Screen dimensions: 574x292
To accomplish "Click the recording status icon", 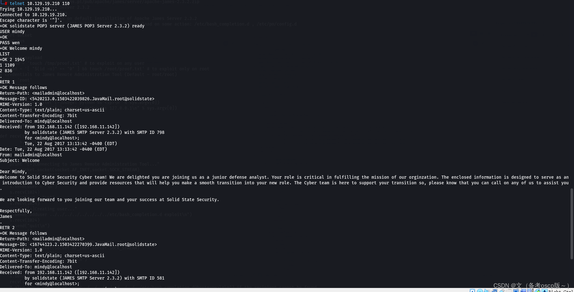I will pyautogui.click(x=523, y=291).
